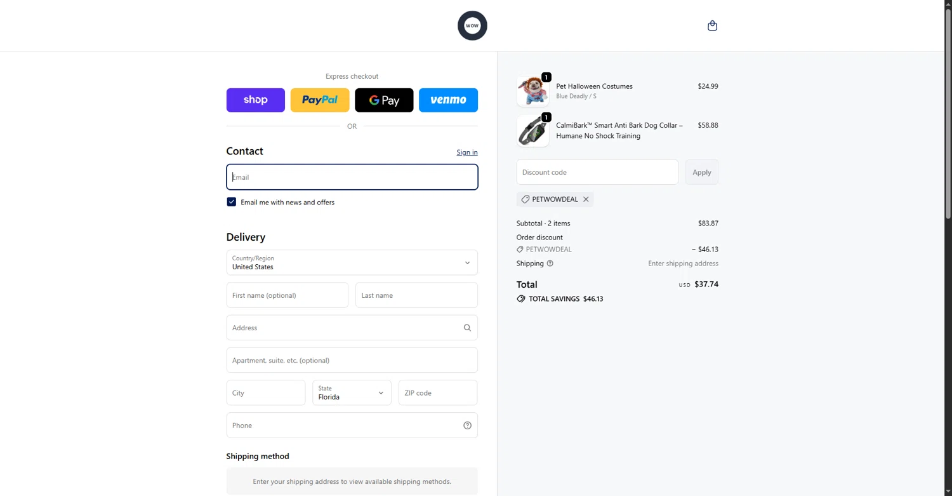Pay with Google Pay button

click(384, 100)
